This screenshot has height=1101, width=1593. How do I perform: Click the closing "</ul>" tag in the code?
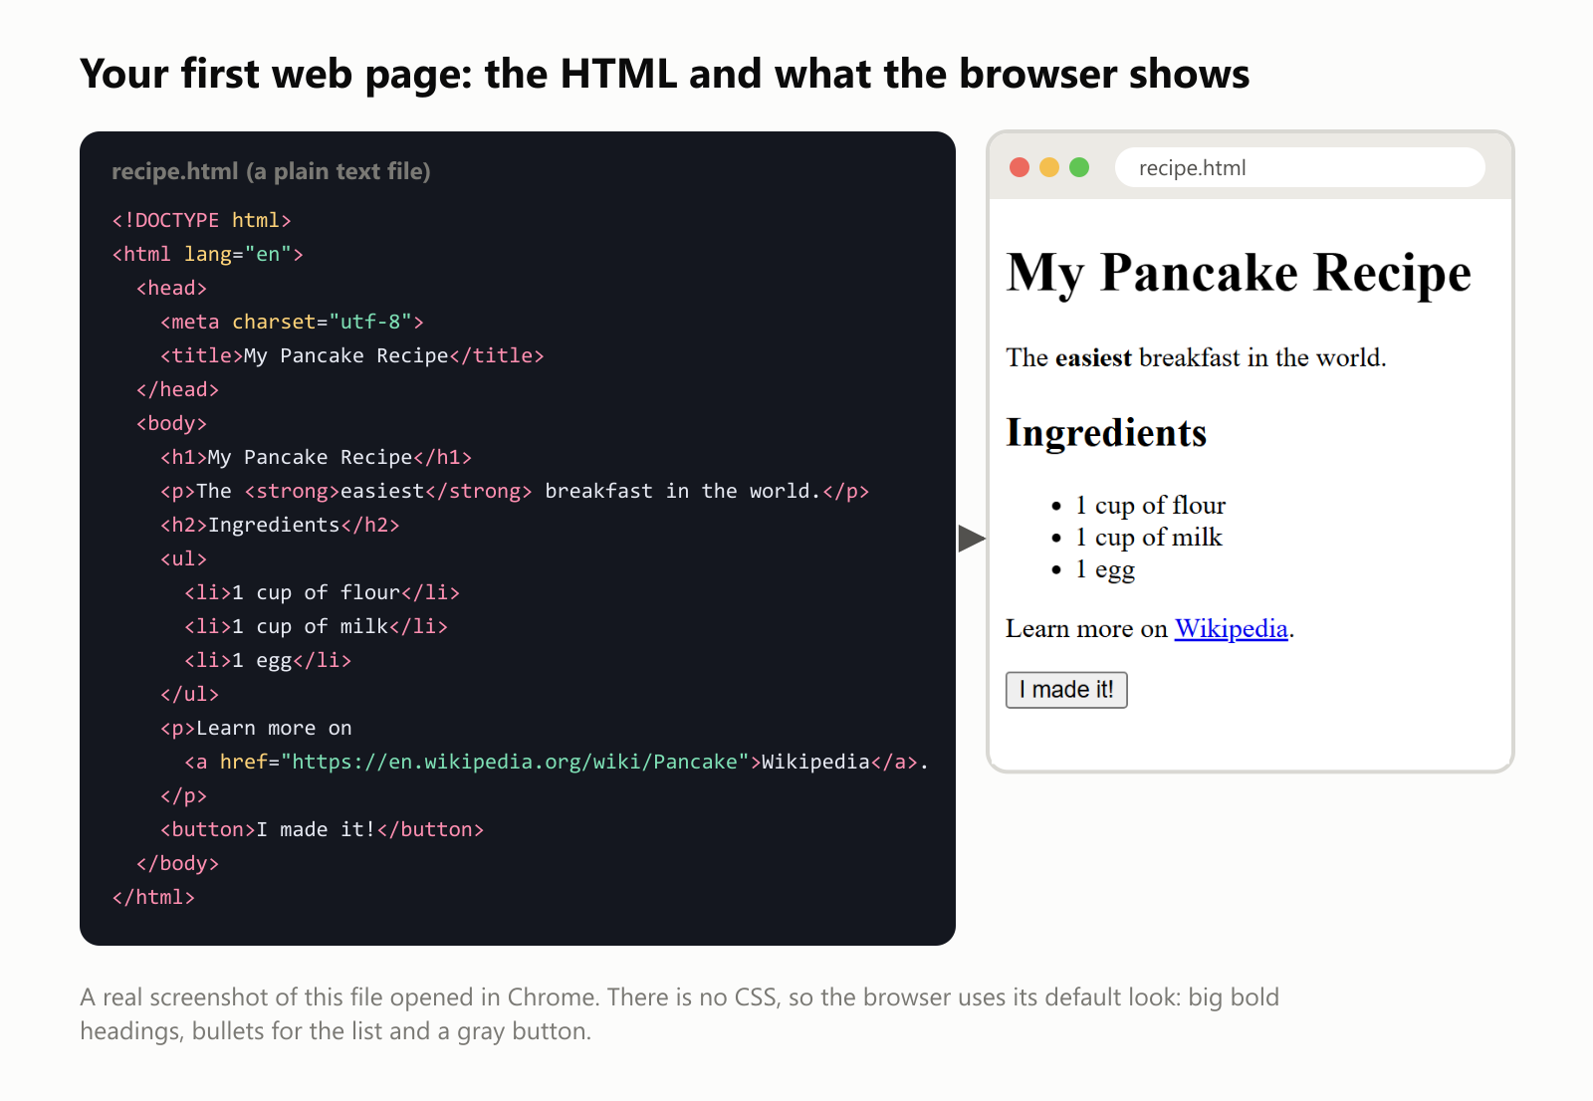(x=189, y=694)
